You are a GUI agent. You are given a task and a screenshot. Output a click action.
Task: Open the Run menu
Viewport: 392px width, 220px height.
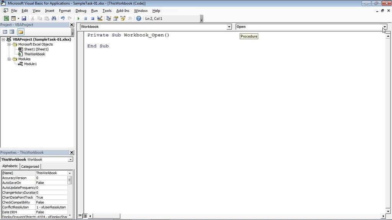[x=94, y=11]
